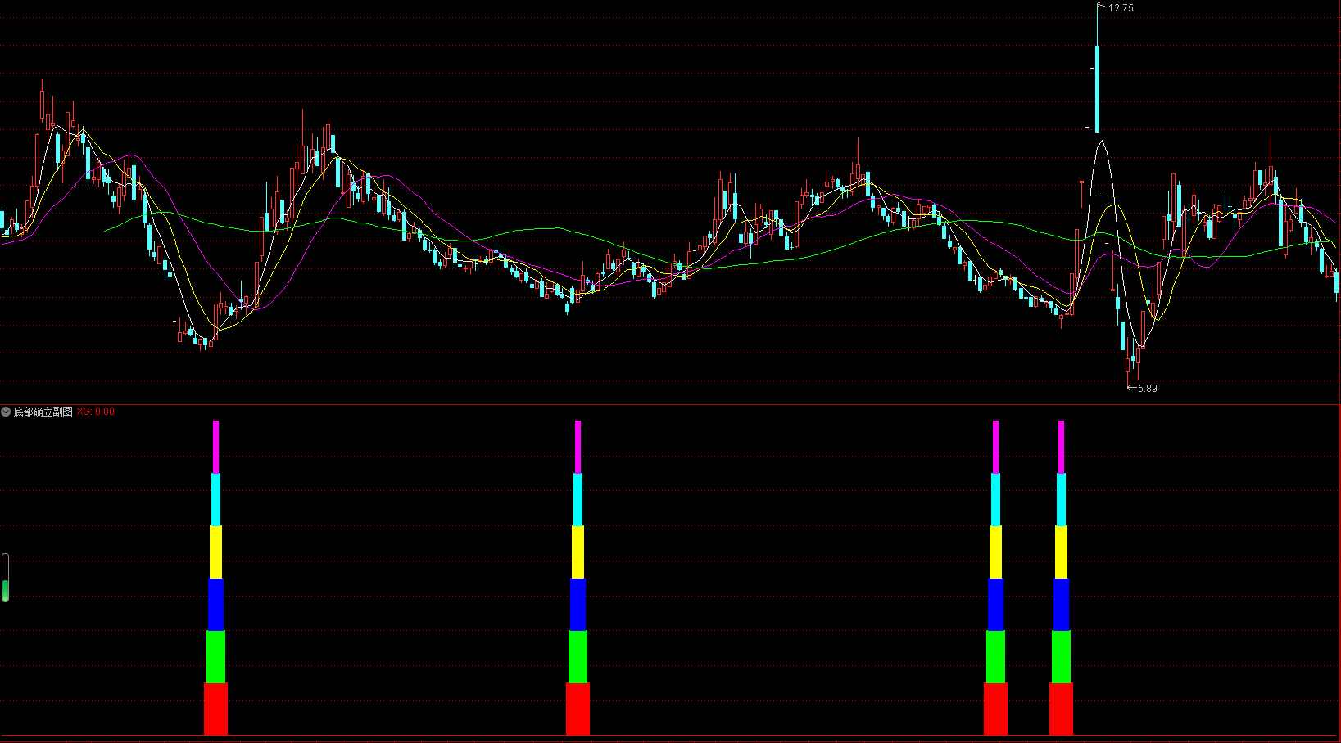Click the red XG: 0.00 value
Screen dimensions: 1341x743
tap(96, 412)
